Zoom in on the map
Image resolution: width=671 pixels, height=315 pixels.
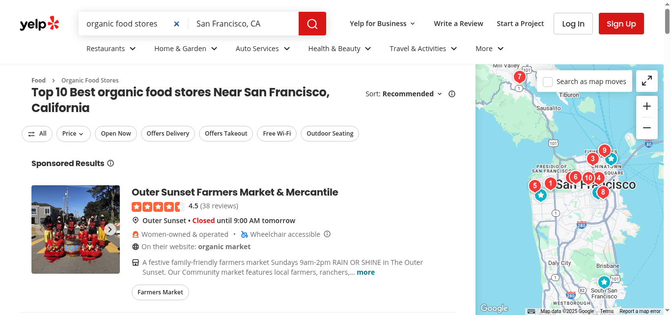(647, 106)
